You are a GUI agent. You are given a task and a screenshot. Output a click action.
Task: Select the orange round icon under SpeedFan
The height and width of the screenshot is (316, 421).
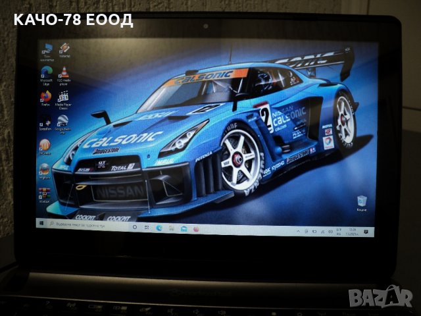(x=45, y=147)
